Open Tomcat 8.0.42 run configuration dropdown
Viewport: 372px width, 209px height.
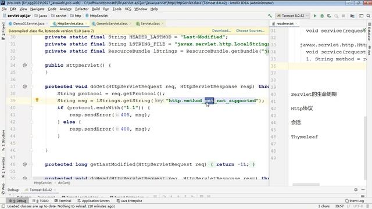click(292, 16)
